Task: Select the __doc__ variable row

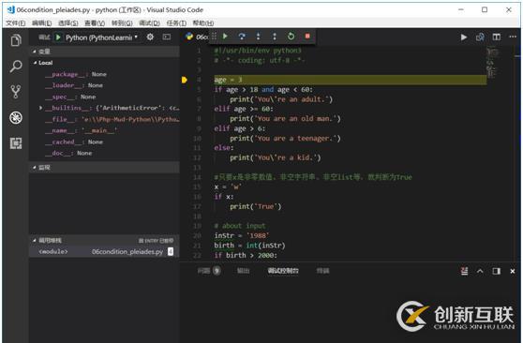Action: [104, 153]
